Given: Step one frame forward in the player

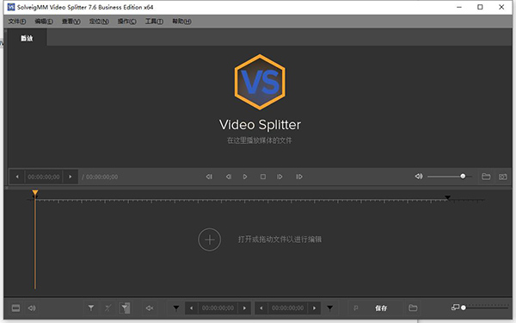Looking at the screenshot, I should pos(279,177).
